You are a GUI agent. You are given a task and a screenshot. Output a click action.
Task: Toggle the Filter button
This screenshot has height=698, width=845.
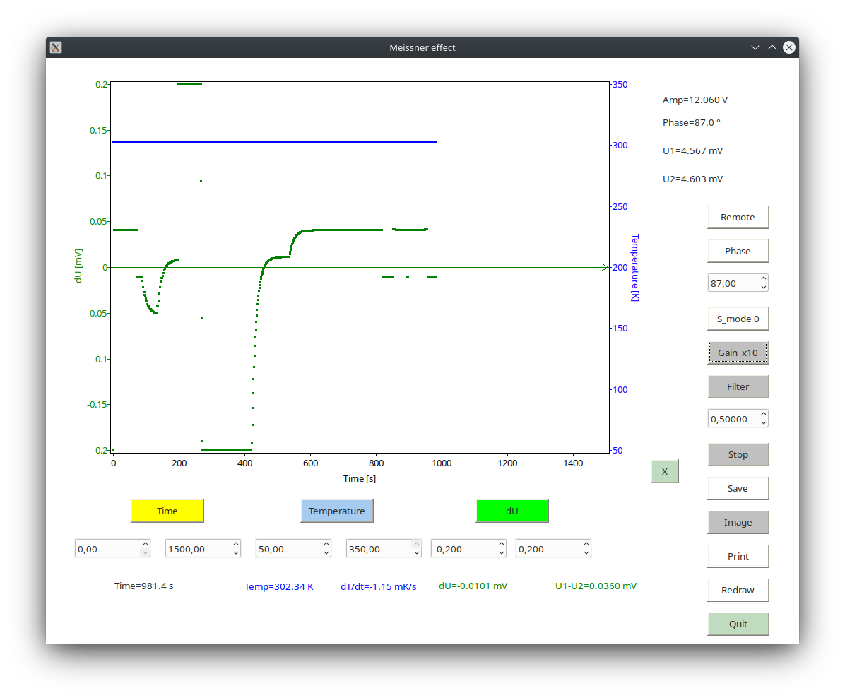[x=738, y=387]
